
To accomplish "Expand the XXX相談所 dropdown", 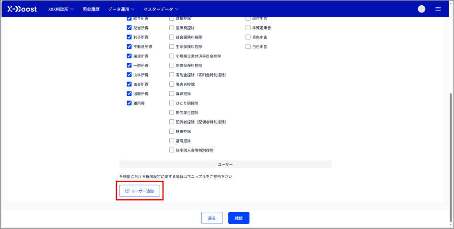I will (61, 9).
